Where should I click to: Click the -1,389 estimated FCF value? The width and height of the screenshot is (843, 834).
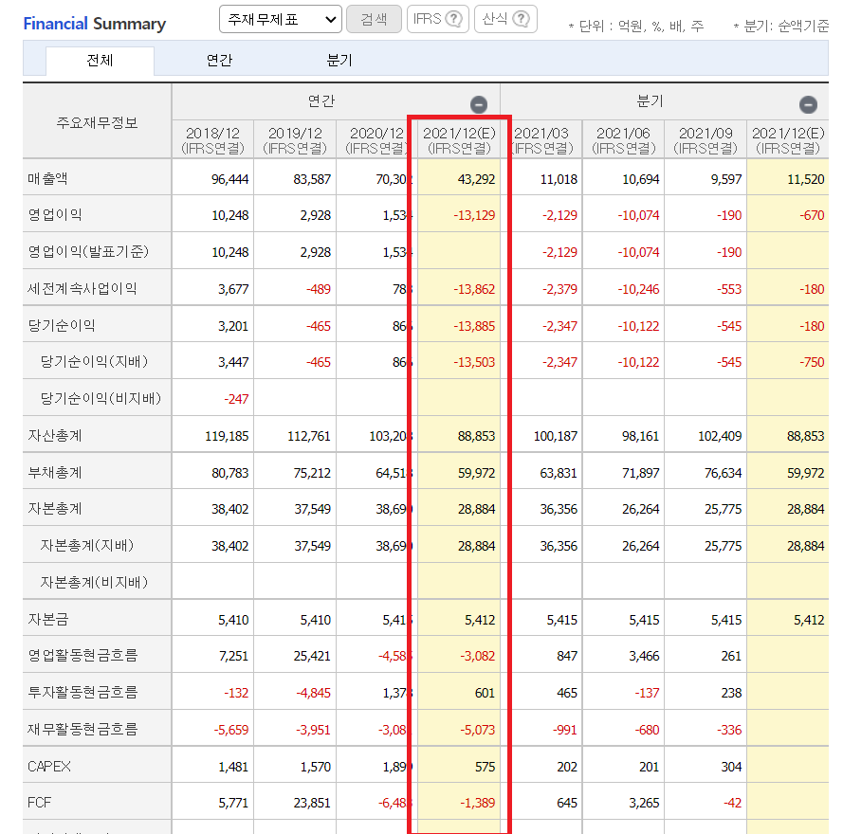click(477, 803)
